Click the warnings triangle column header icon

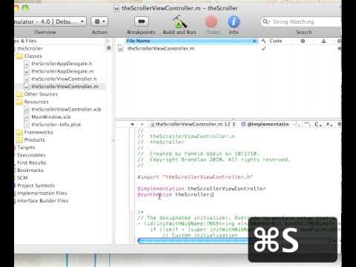coord(323,41)
